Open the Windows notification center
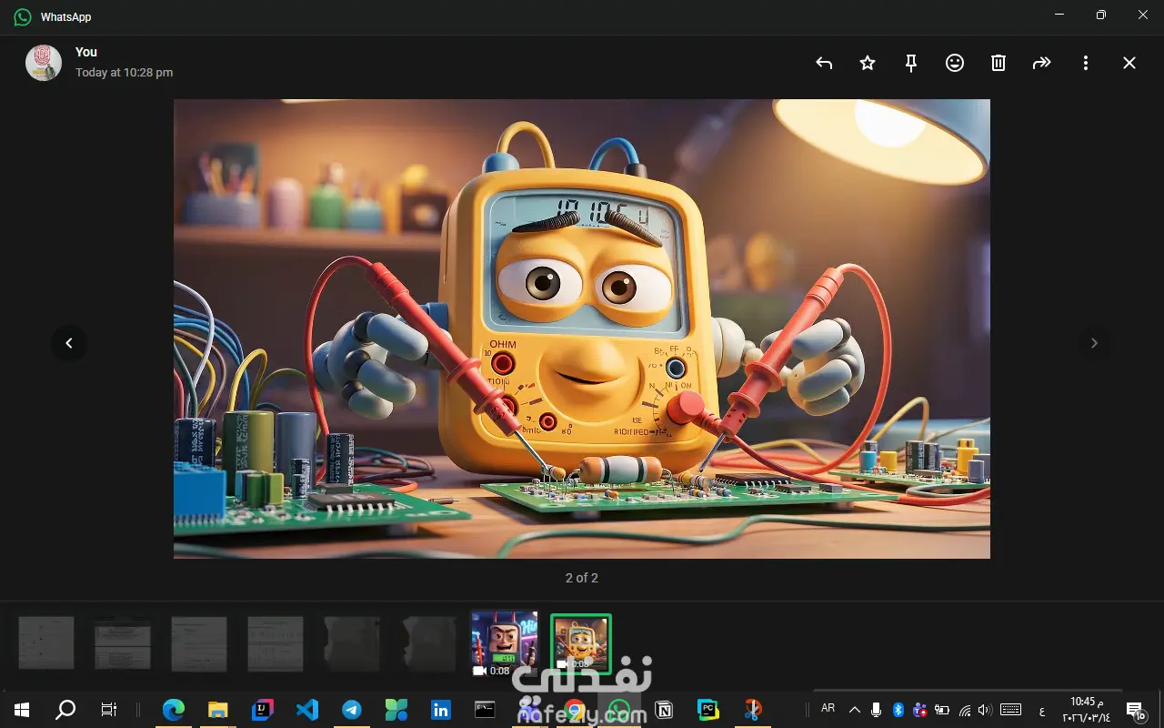The height and width of the screenshot is (728, 1164). [1135, 710]
